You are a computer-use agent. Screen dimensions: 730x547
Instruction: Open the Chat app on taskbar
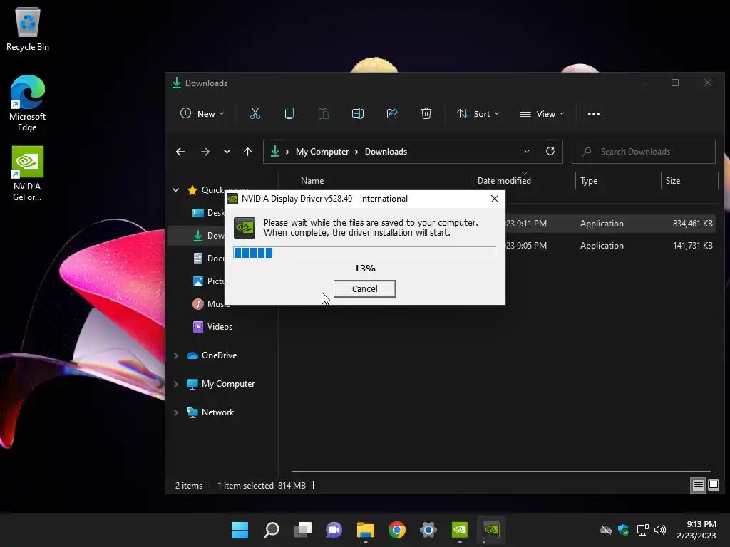(334, 530)
